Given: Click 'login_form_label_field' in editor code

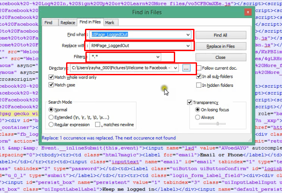Looking at the screenshot, I should [x=206, y=175].
